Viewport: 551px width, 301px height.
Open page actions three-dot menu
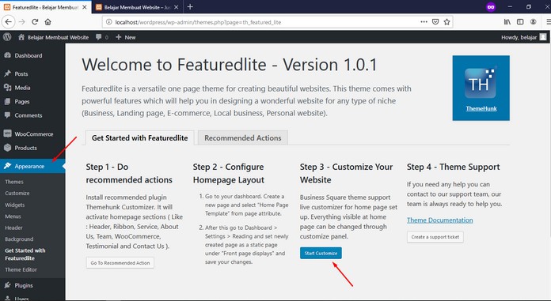[424, 22]
